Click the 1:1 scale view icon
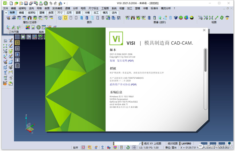235x151 pixels. pos(211,18)
